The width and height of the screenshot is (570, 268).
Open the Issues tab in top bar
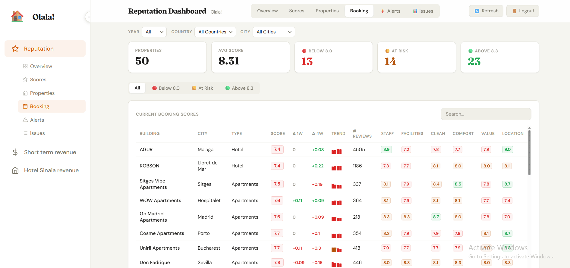point(423,11)
